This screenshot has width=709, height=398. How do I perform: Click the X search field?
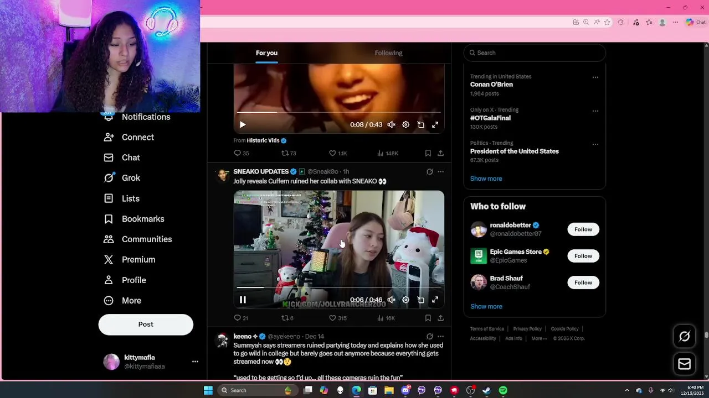point(535,53)
